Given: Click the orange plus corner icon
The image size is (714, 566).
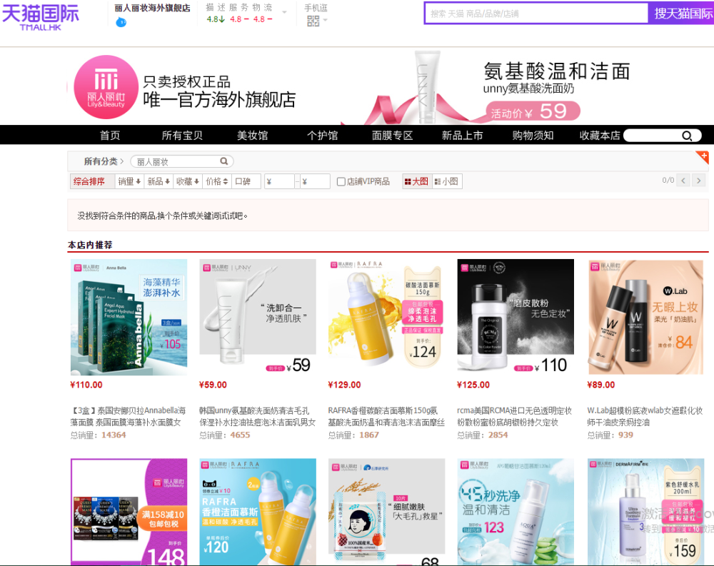Looking at the screenshot, I should tap(703, 156).
